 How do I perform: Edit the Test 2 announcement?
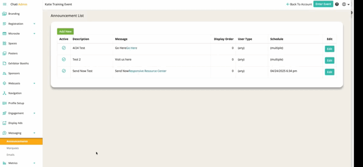[329, 61]
